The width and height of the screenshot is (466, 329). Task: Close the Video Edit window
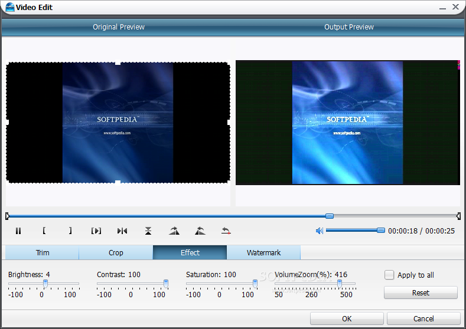(455, 7)
